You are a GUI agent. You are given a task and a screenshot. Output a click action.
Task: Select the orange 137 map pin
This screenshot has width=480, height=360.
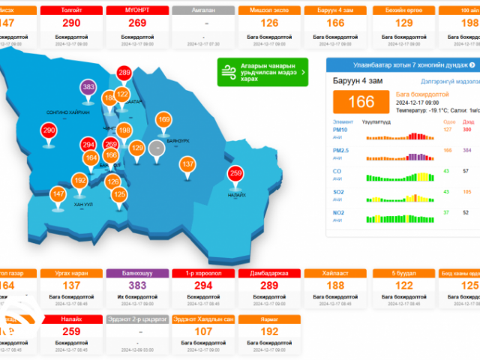click(x=187, y=165)
